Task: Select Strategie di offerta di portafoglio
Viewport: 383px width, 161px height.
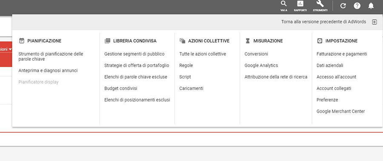Action: click(x=137, y=65)
